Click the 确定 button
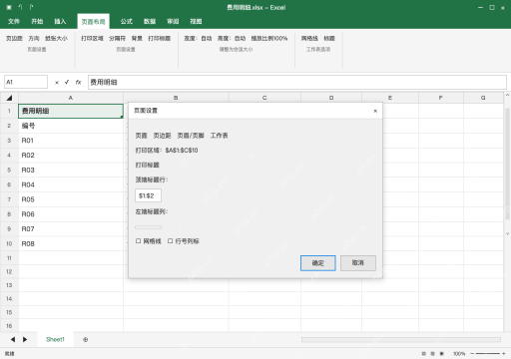The image size is (511, 359). (318, 263)
